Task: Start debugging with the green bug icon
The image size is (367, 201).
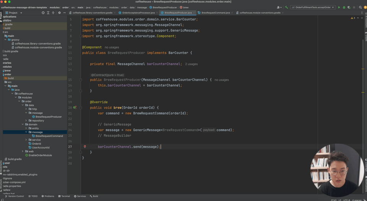Action: (344, 8)
